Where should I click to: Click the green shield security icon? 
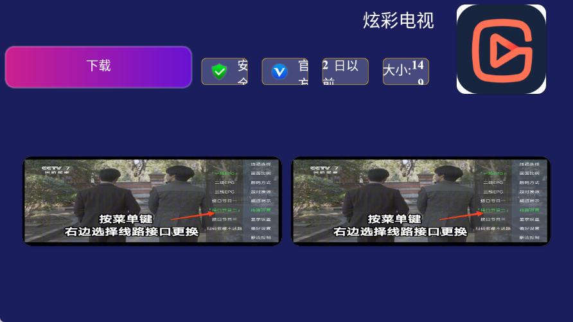[219, 71]
